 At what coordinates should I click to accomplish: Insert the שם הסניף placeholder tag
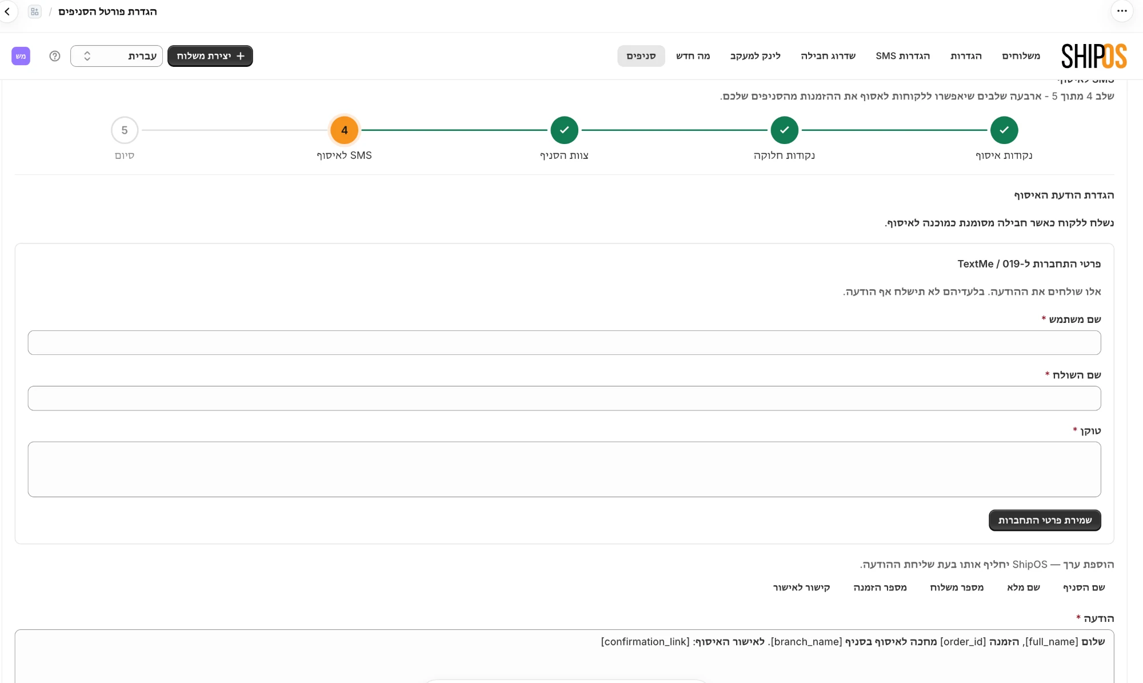[1084, 588]
